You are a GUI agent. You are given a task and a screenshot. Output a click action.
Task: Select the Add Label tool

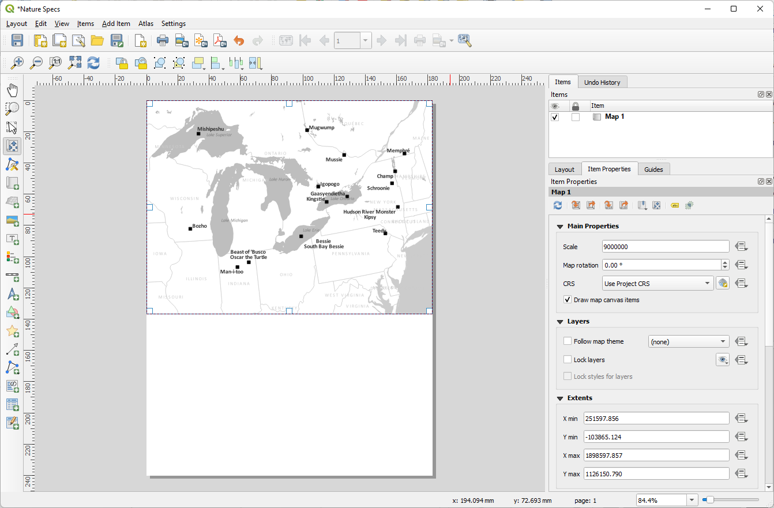coord(12,239)
